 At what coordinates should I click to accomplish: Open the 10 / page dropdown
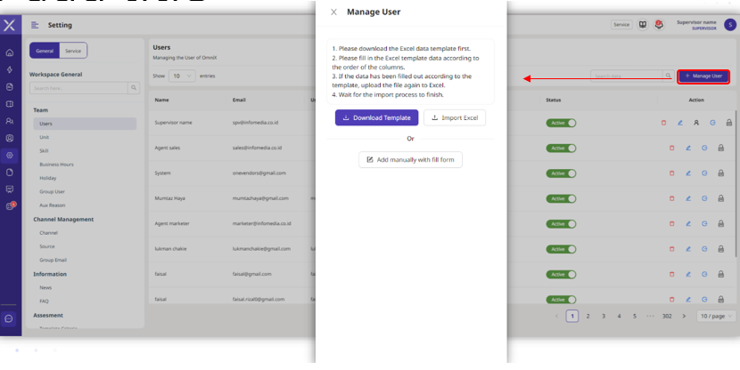(x=717, y=316)
